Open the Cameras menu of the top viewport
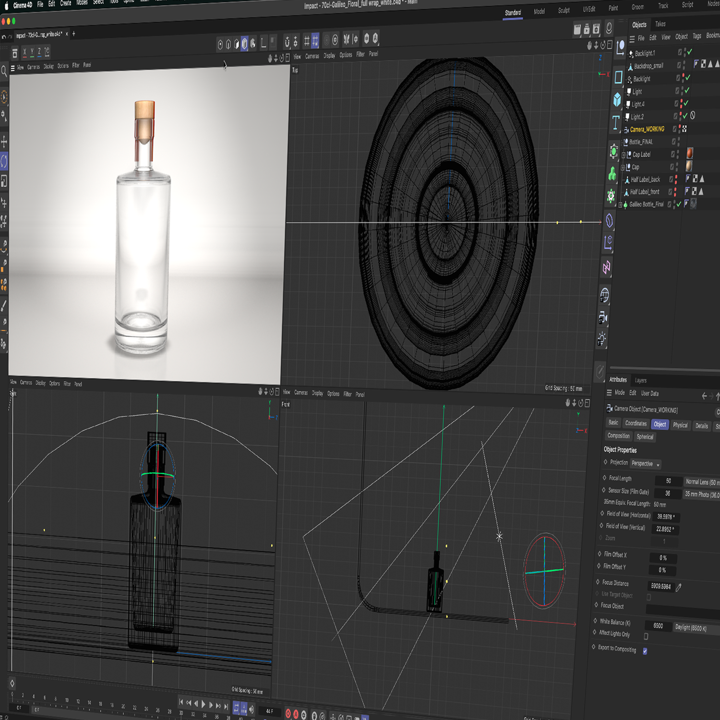Image resolution: width=720 pixels, height=720 pixels. point(313,55)
